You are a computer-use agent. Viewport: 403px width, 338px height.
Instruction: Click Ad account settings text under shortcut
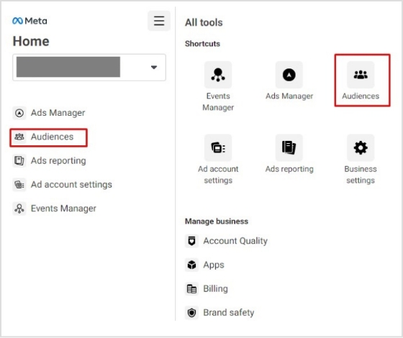218,175
